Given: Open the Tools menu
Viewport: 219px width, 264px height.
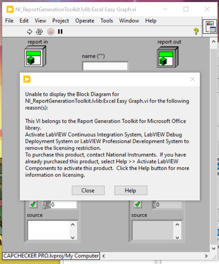Looking at the screenshot, I should [x=107, y=21].
